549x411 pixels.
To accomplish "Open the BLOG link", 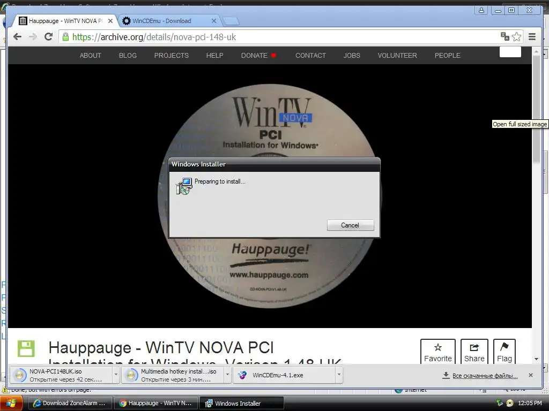I will (x=128, y=56).
